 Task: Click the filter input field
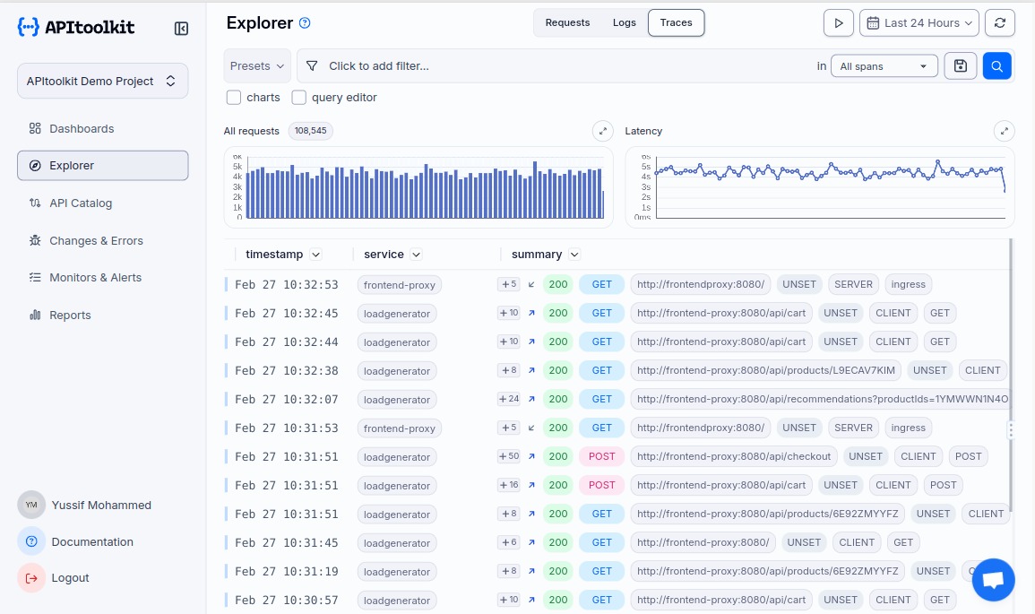(556, 66)
